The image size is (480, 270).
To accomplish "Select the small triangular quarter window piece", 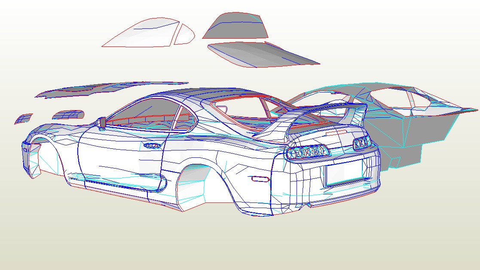I will coord(185,34).
